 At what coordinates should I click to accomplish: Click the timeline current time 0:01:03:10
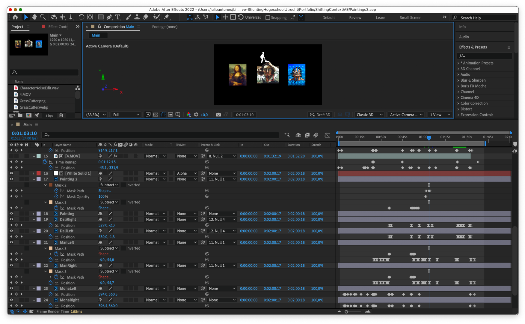(x=24, y=133)
